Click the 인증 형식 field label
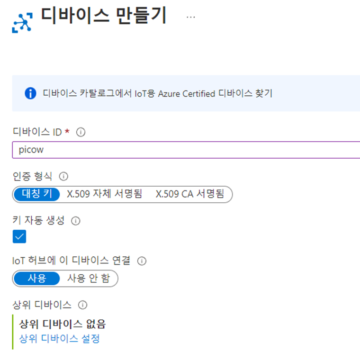This screenshot has width=360, height=352. coord(33,177)
